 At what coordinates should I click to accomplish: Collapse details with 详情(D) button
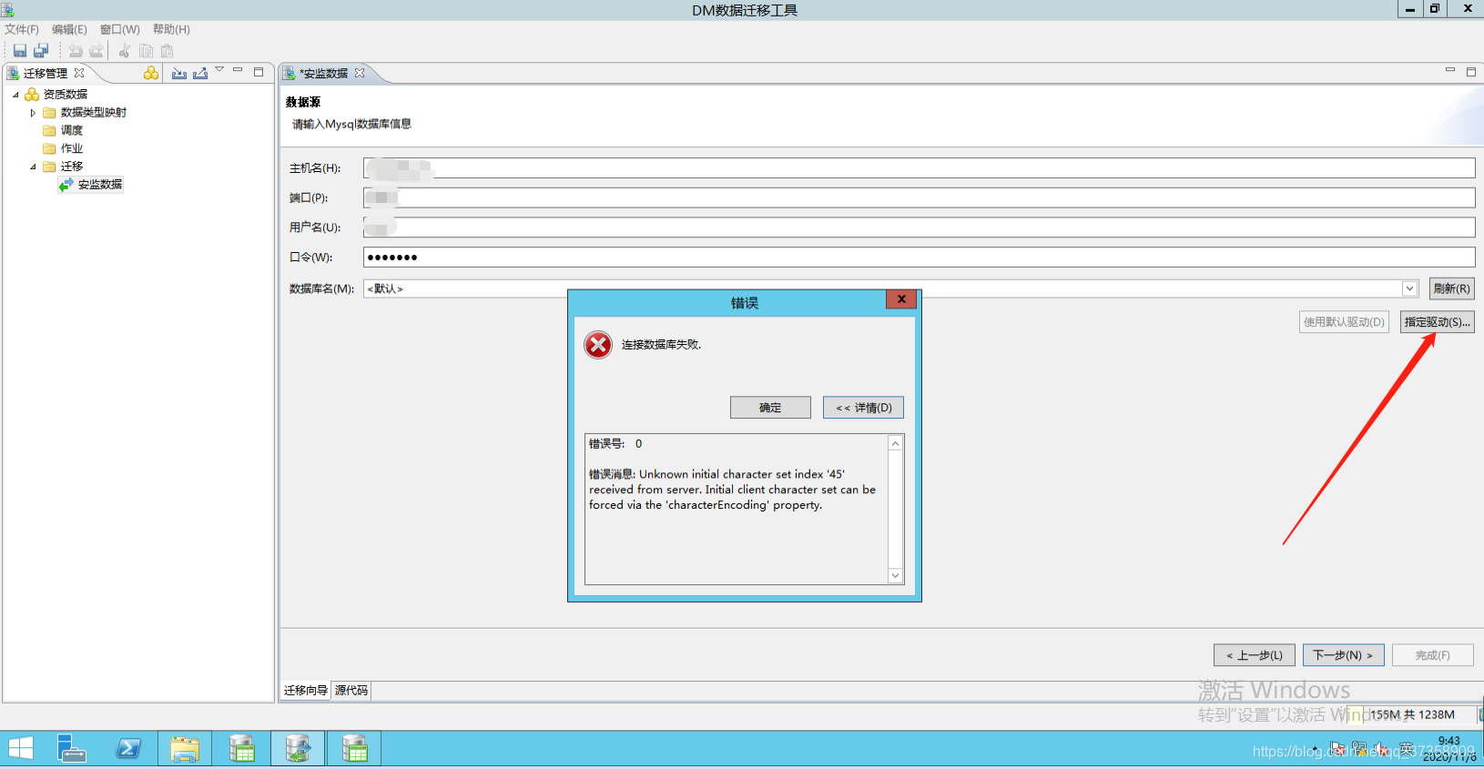tap(863, 408)
